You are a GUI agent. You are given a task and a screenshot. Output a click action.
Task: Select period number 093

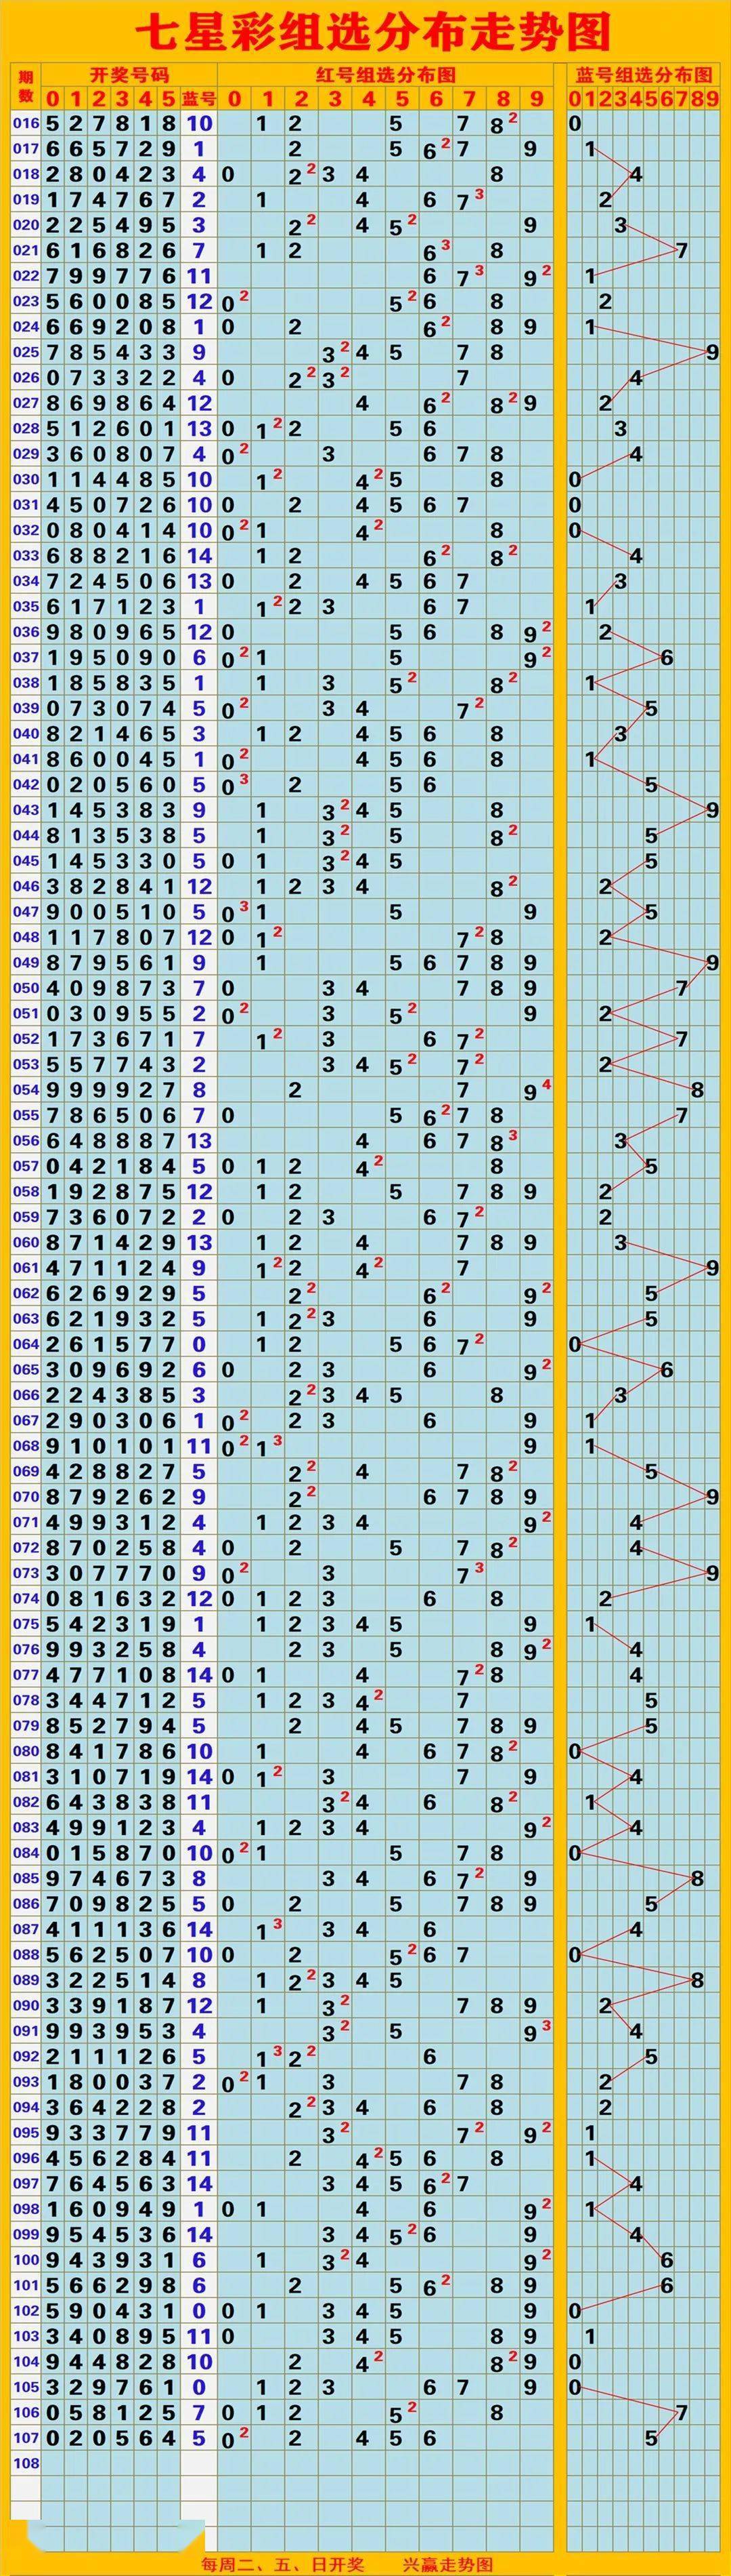point(26,2081)
